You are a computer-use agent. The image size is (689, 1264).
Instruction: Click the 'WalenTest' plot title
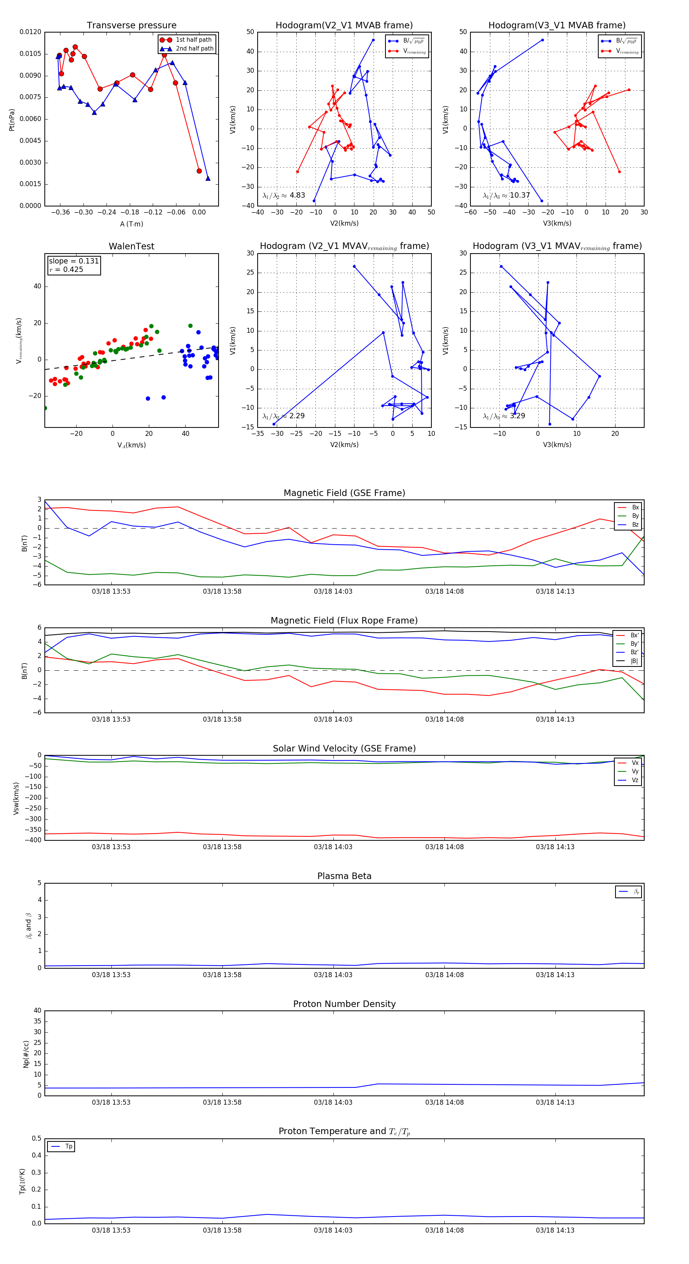[131, 246]
